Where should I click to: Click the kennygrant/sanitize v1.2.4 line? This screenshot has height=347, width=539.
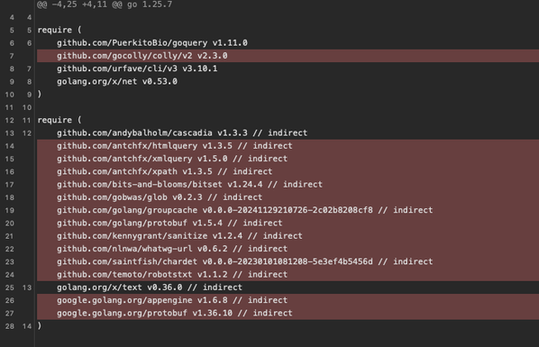[288, 236]
